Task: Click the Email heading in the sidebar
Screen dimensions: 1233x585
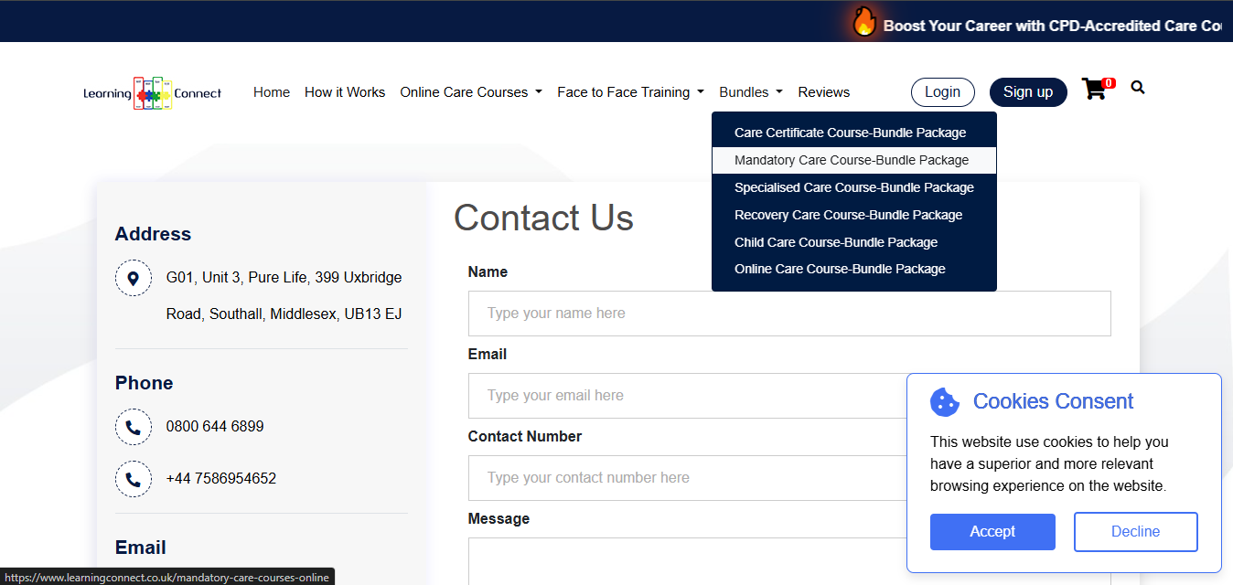Action: click(140, 548)
